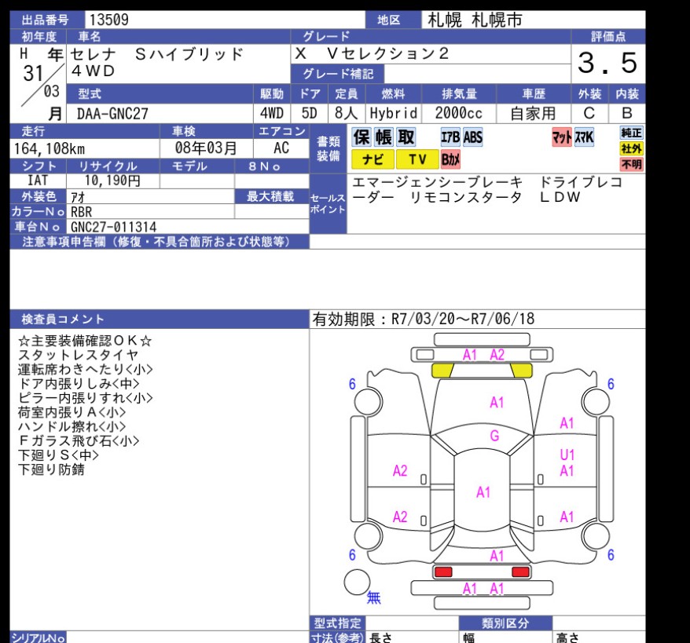Viewport: 690px width, 643px height.
Task: Click the spare tire circle marked 無
Action: click(357, 583)
